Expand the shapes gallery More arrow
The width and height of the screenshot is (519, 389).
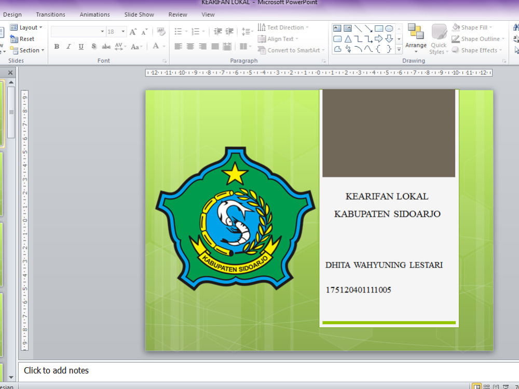(x=399, y=50)
